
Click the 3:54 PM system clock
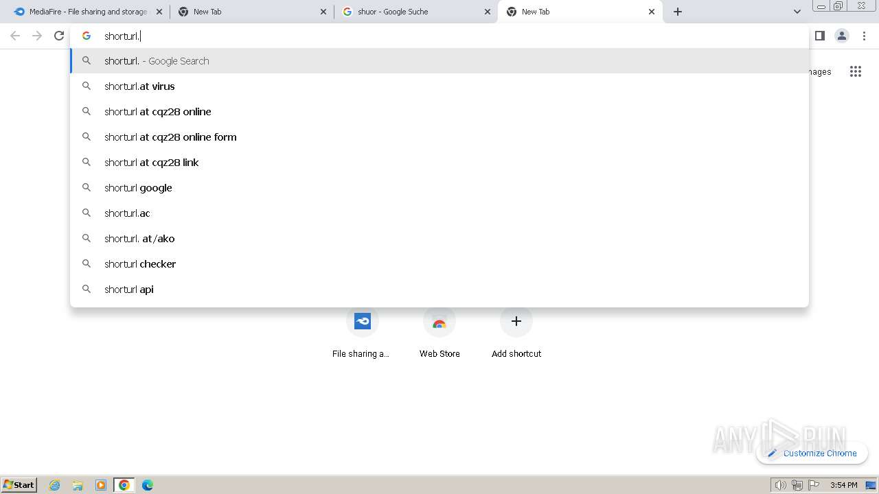click(x=843, y=485)
